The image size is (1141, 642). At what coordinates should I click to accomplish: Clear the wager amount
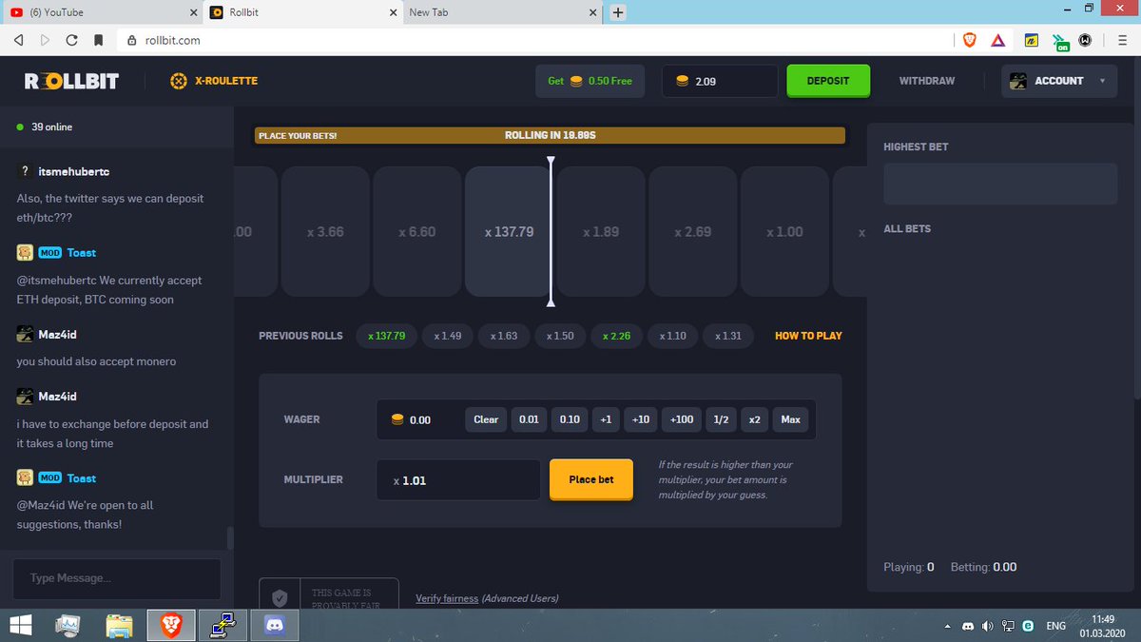point(486,419)
